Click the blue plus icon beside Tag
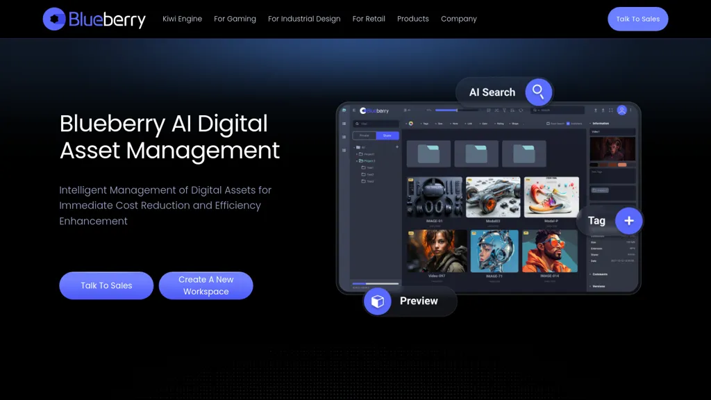 point(628,221)
